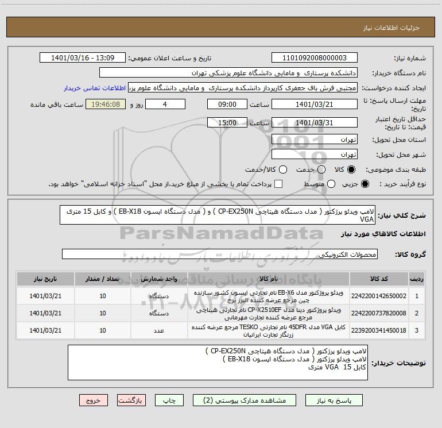Click the خروج exit button

94,400
